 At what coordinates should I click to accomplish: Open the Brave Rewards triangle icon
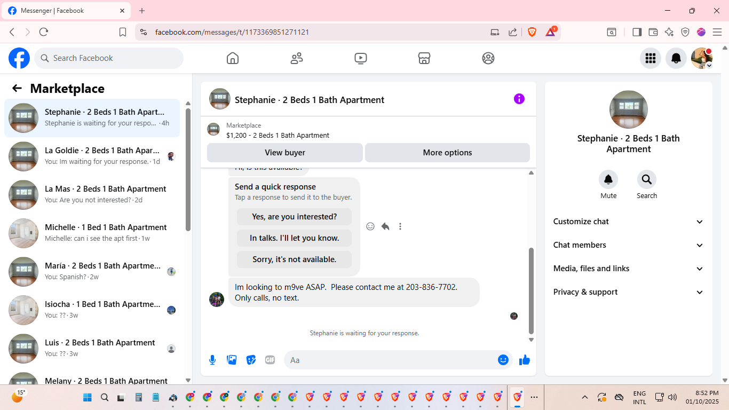point(551,31)
